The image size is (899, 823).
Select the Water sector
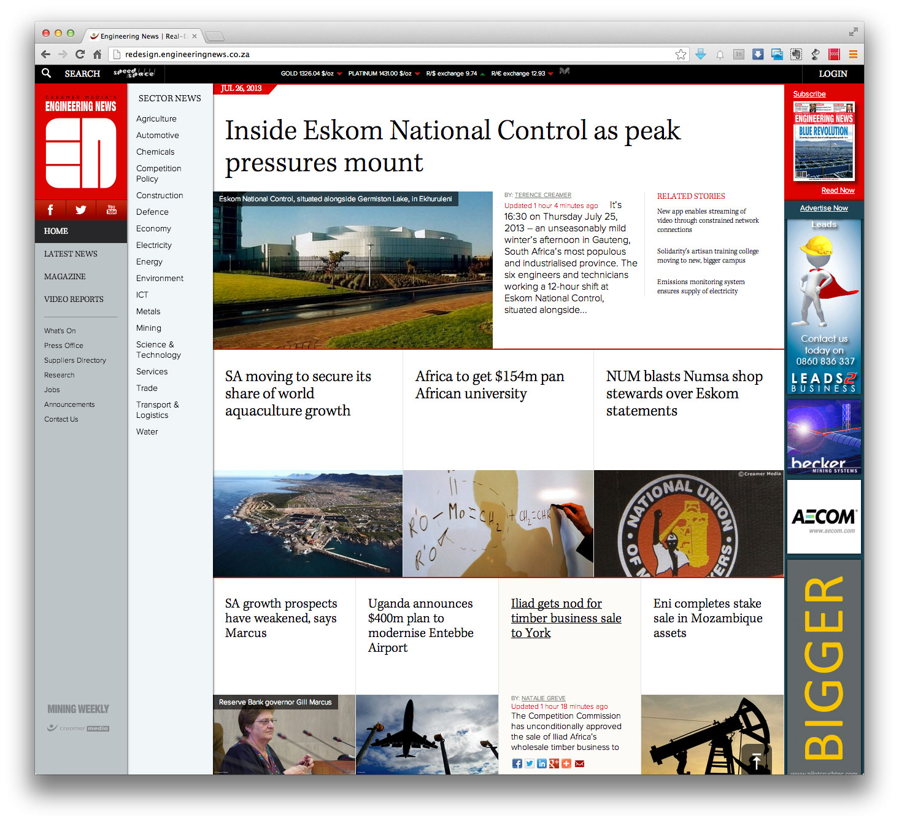(147, 432)
